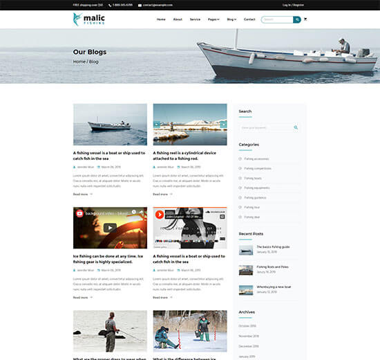Open December archive link
The image size is (380, 360).
[x=249, y=346]
